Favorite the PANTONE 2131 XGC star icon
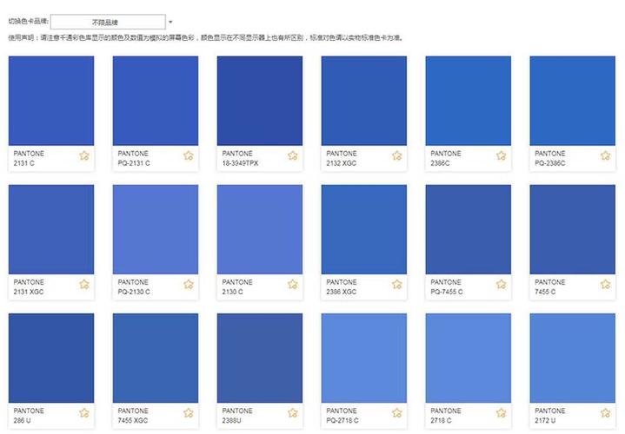 click(x=84, y=285)
